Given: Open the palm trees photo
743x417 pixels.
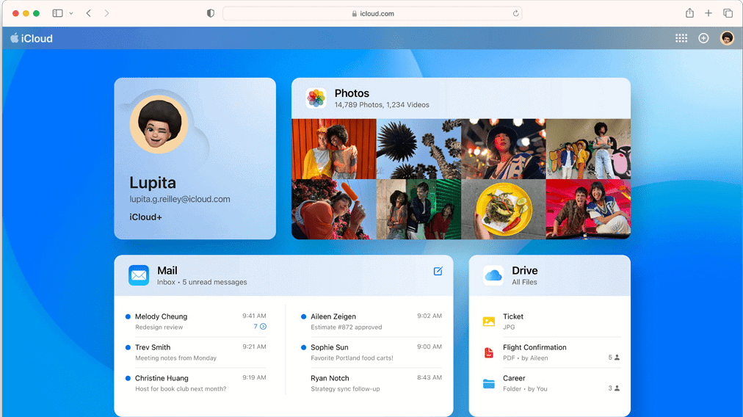Looking at the screenshot, I should 418,149.
